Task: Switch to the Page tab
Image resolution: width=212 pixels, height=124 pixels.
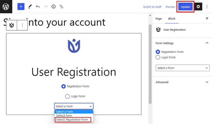Action: tap(159, 18)
